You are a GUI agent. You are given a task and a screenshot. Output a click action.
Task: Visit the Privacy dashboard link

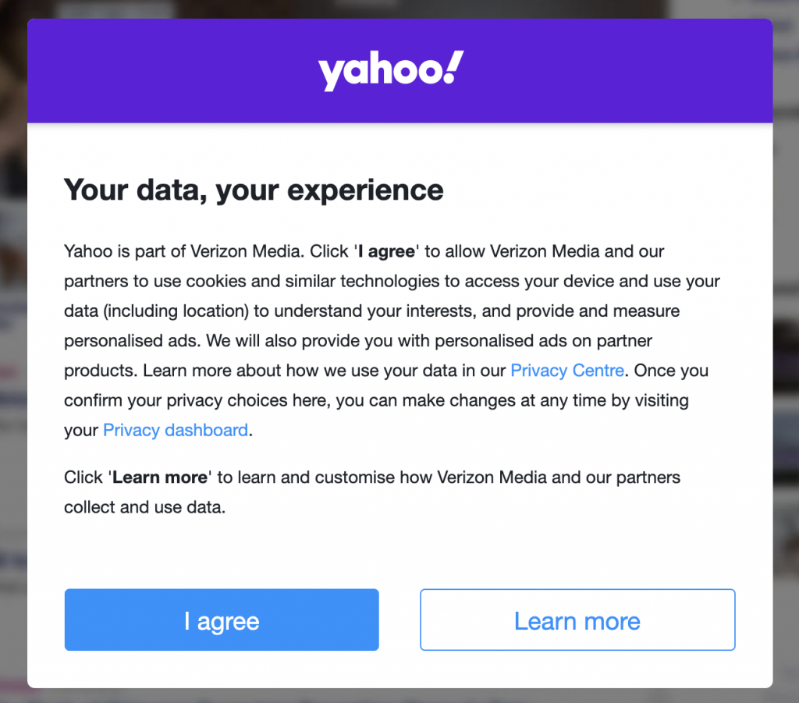(176, 430)
